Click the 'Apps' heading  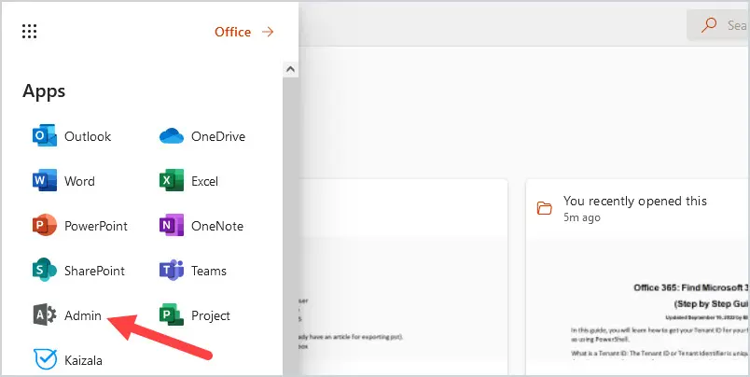coord(44,91)
